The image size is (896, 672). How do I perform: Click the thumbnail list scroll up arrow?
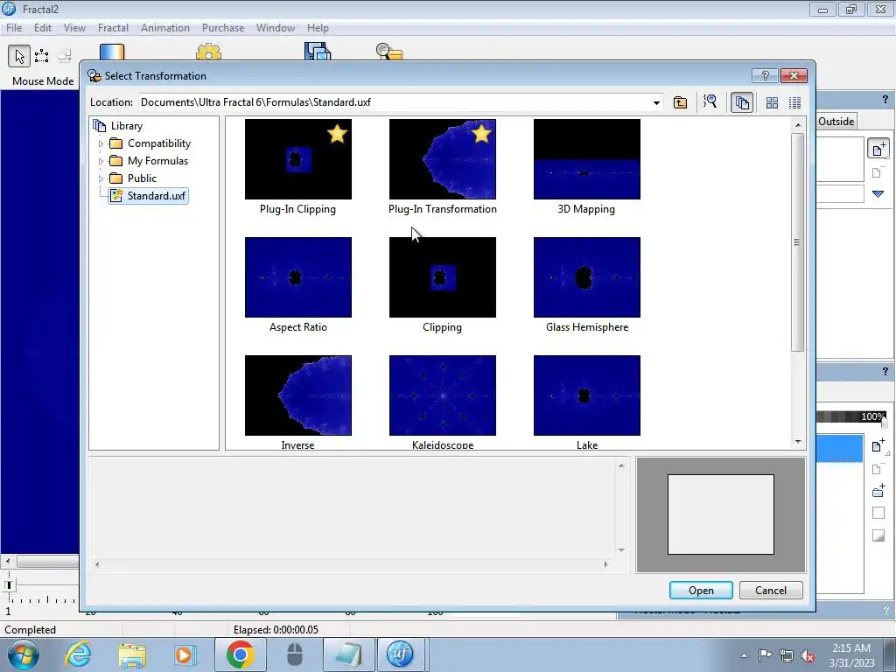point(798,125)
